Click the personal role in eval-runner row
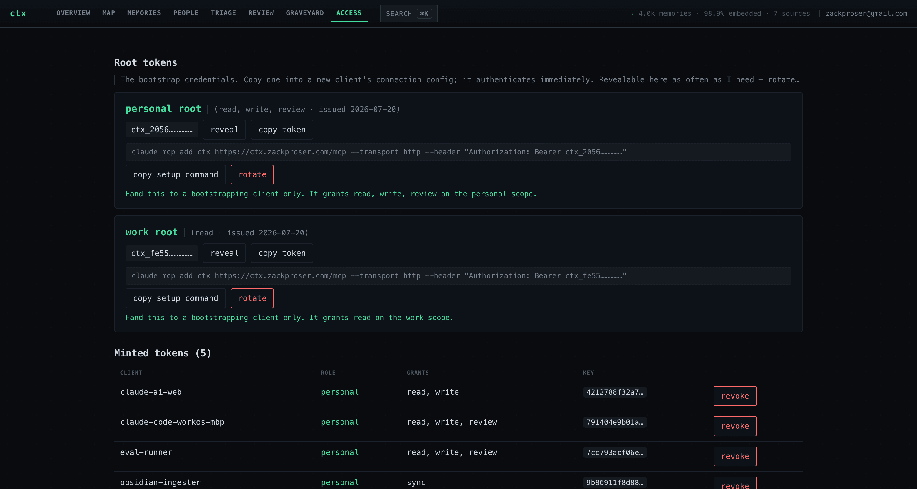The height and width of the screenshot is (489, 917). point(340,452)
